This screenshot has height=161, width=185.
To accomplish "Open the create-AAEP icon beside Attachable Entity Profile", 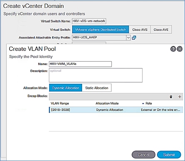I will point(134,38).
